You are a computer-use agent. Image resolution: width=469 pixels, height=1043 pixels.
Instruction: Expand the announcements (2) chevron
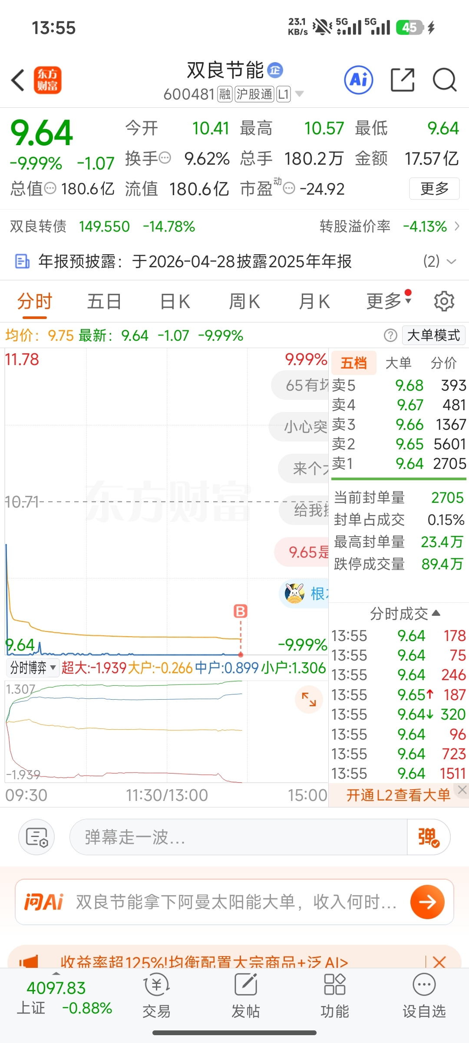pos(451,262)
